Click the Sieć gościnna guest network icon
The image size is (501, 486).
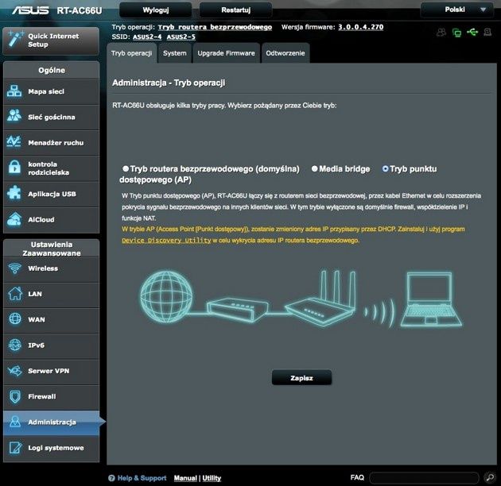pyautogui.click(x=14, y=116)
